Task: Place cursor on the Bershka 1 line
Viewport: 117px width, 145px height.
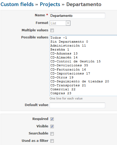Action: pos(60,49)
